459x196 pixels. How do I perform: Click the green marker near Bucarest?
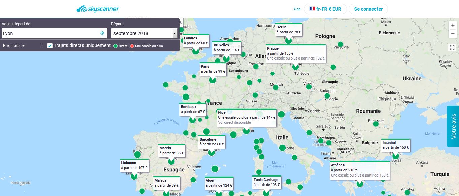(x=376, y=124)
